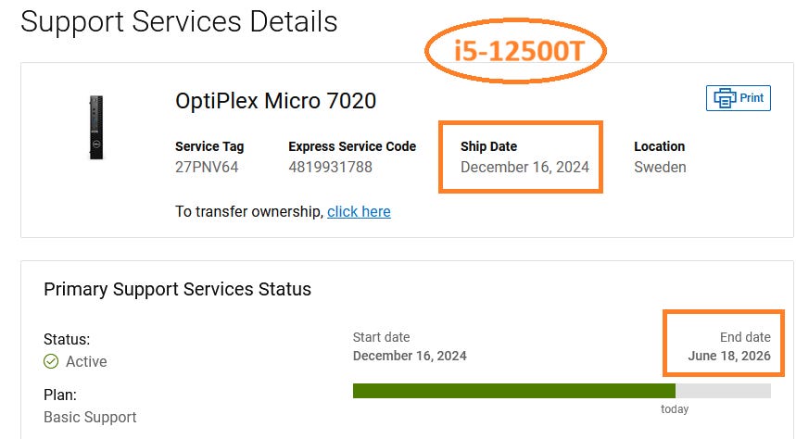
Task: Click the OptiPlex Micro product image
Action: point(95,128)
